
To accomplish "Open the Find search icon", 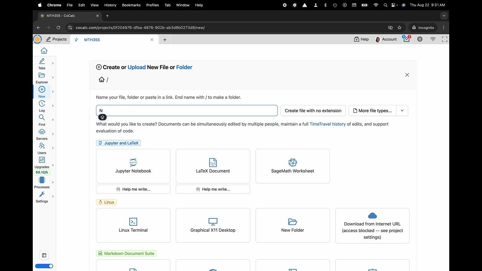I will coord(42,118).
